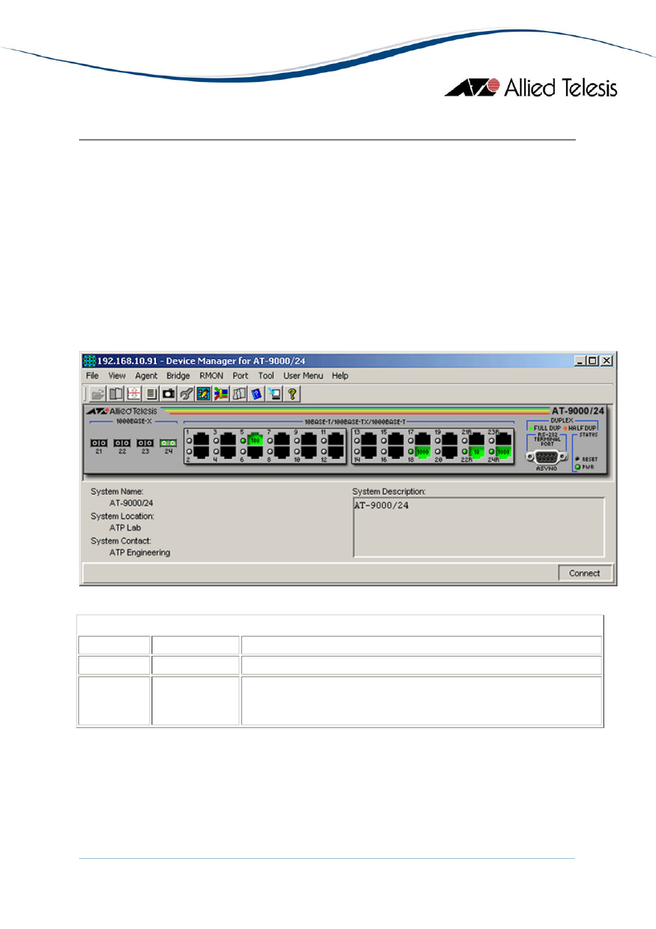Screen dimensions: 656x929
Task: Click the monitor with arrow toolbar icon
Action: [274, 394]
